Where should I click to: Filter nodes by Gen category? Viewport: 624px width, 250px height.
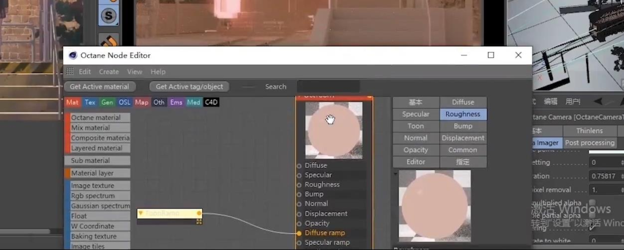pos(107,102)
